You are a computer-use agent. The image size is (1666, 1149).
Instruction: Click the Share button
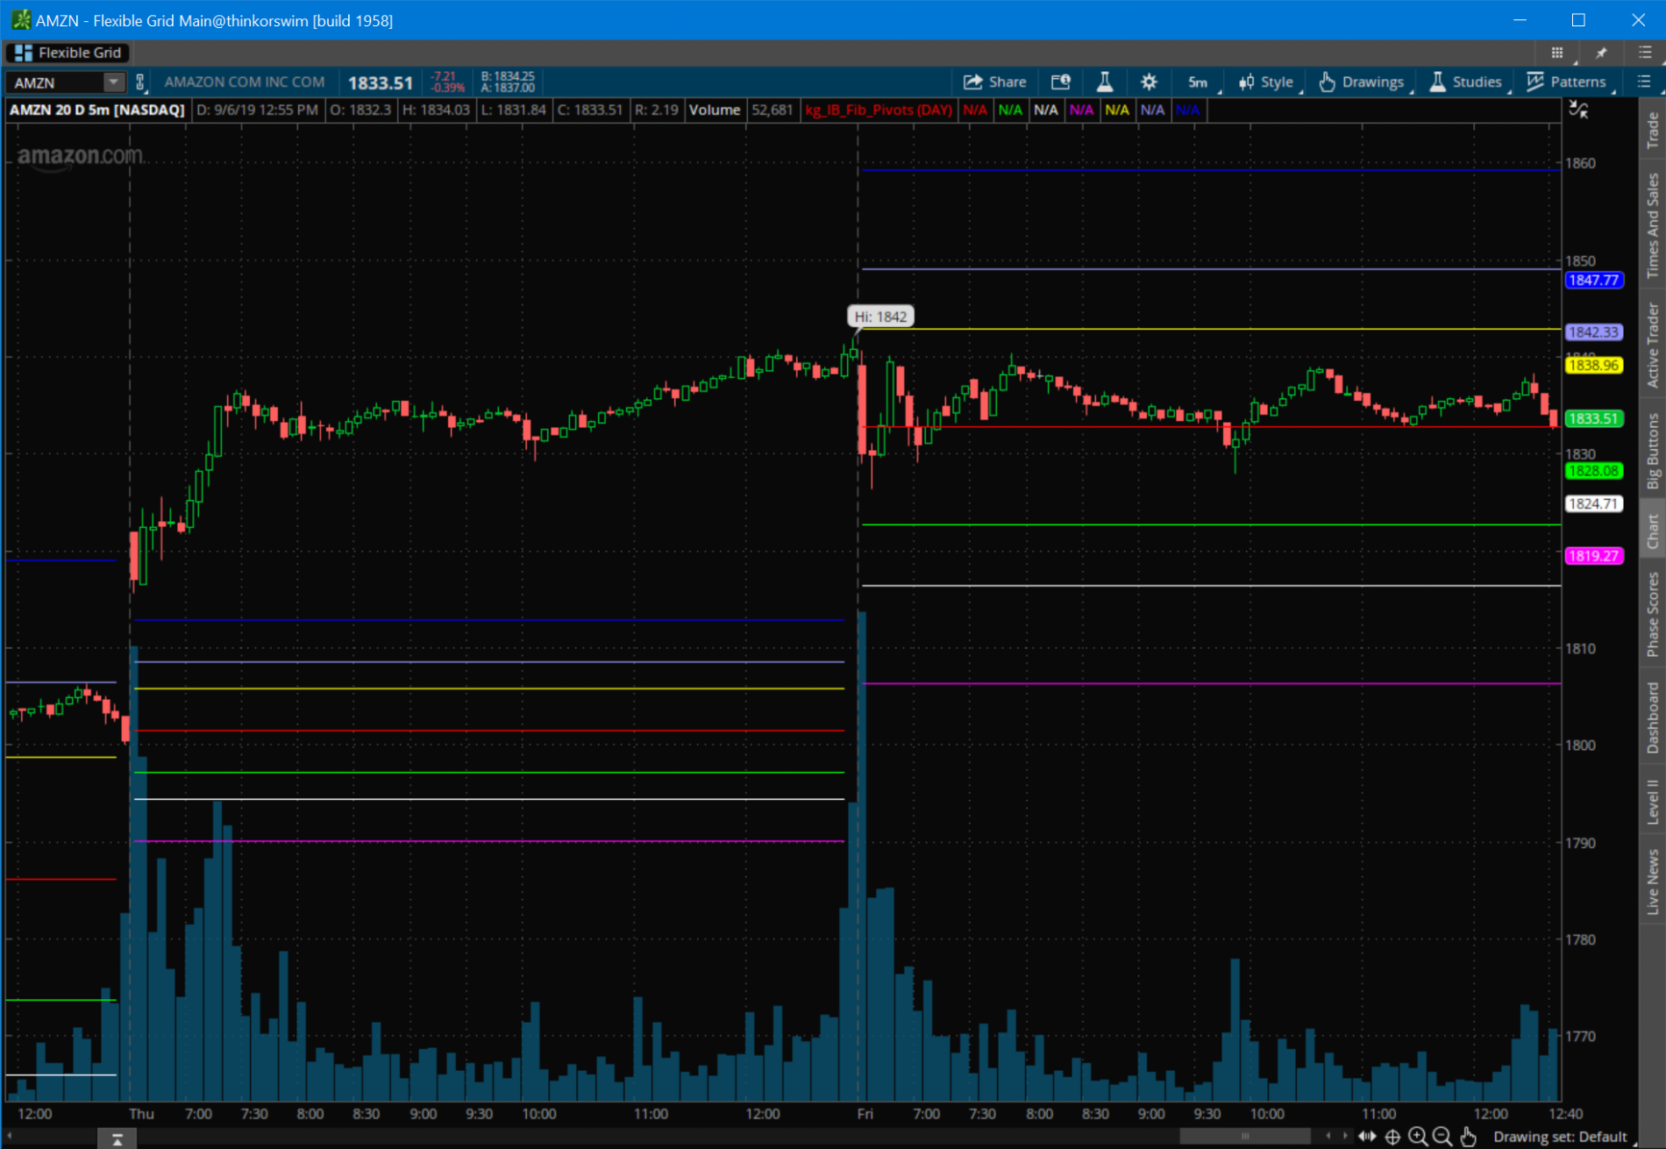(x=995, y=82)
